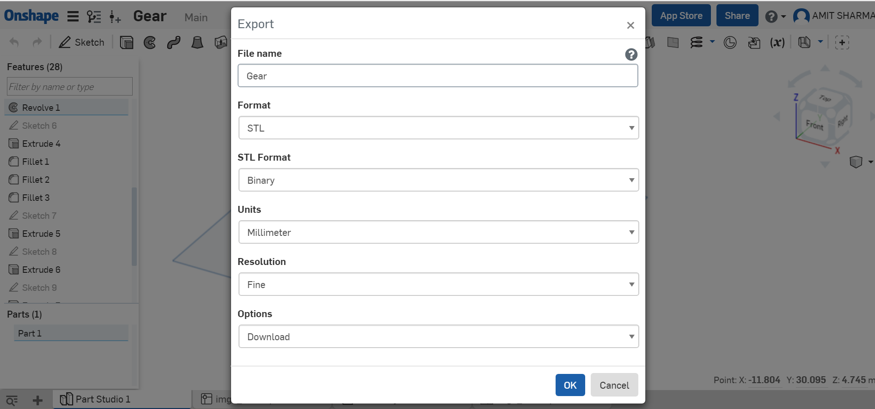
Task: Open the STL Format Binary dropdown
Action: pyautogui.click(x=438, y=180)
